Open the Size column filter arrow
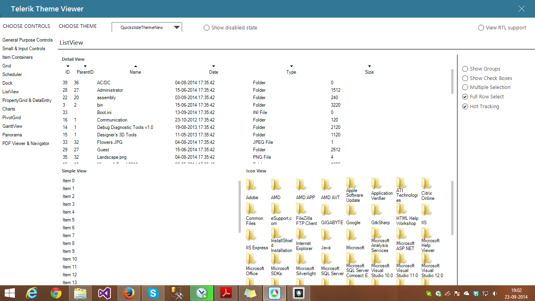The height and width of the screenshot is (301, 535). [369, 66]
